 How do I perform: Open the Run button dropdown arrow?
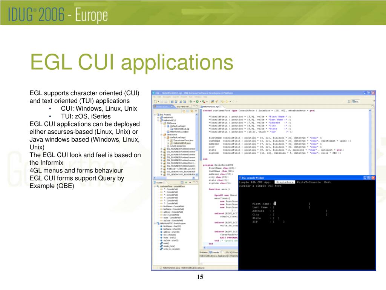coord(200,101)
